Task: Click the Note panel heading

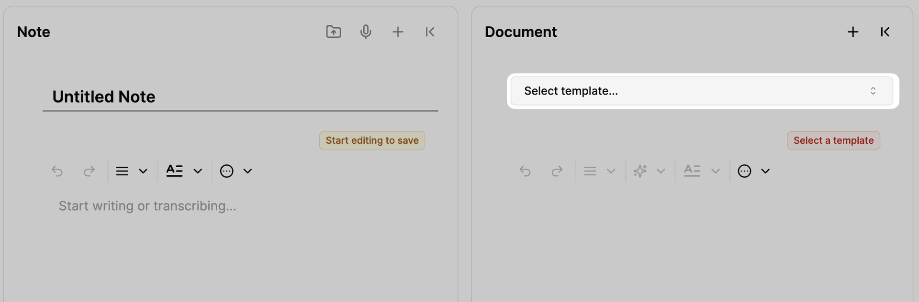Action: 34,32
